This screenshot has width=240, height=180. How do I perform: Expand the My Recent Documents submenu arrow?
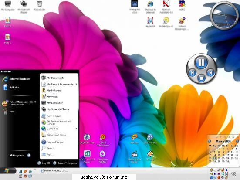click(76, 84)
